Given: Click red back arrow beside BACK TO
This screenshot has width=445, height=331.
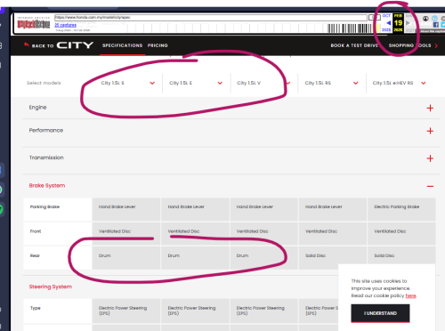Looking at the screenshot, I should coord(27,44).
